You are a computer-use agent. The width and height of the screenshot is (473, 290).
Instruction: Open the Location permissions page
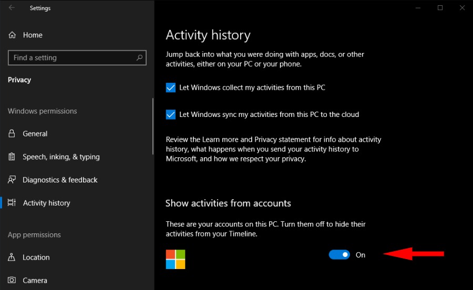tap(36, 257)
